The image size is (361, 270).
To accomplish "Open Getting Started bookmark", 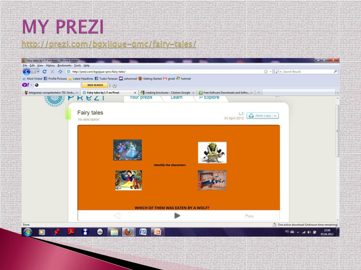I will click(150, 78).
